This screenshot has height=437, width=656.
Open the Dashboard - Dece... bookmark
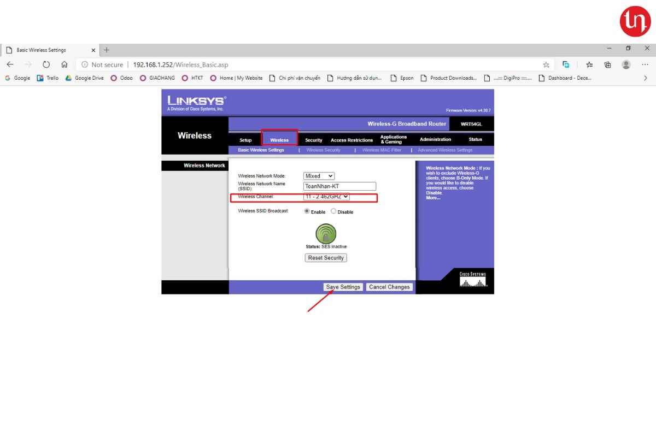point(565,78)
